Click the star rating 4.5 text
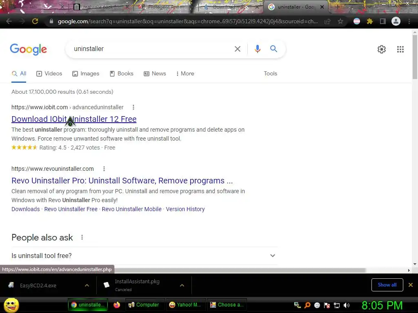 (53, 148)
